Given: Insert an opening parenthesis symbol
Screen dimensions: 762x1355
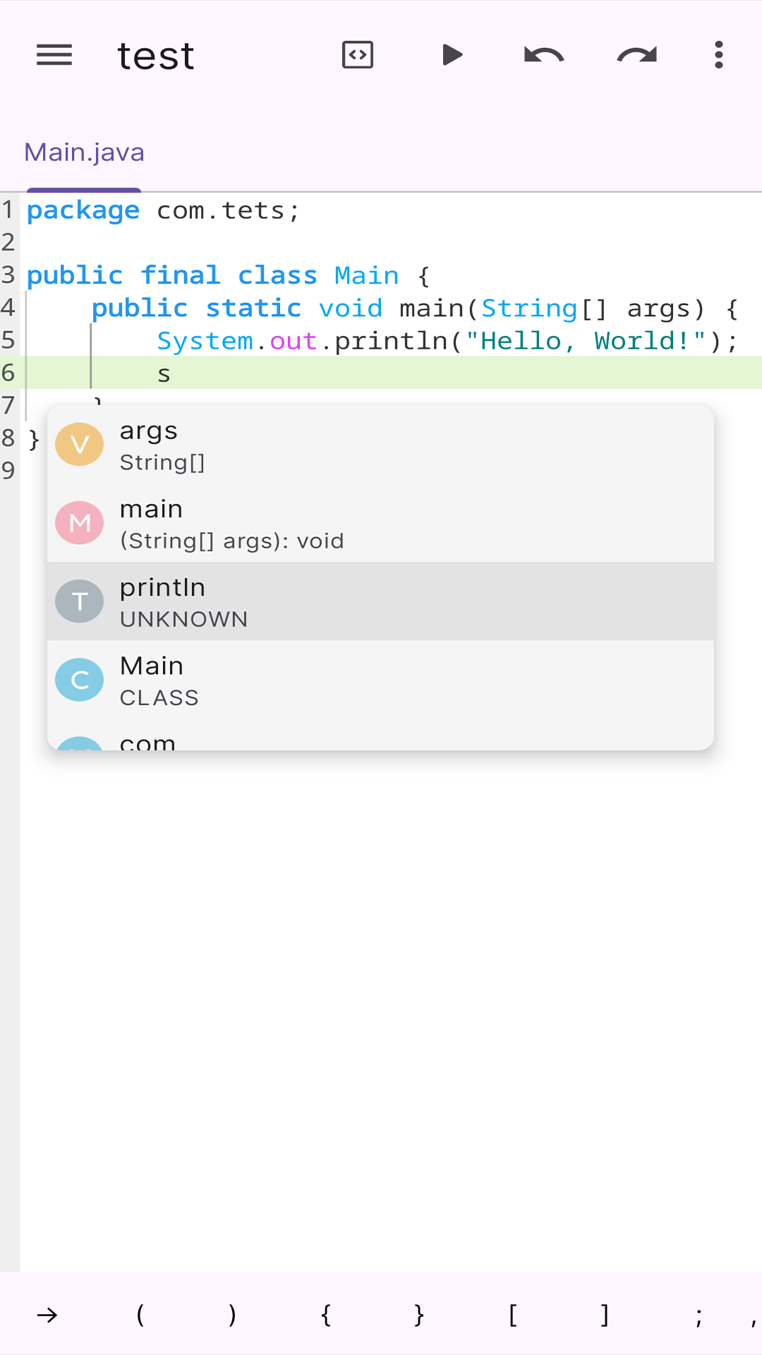Looking at the screenshot, I should pyautogui.click(x=140, y=1315).
